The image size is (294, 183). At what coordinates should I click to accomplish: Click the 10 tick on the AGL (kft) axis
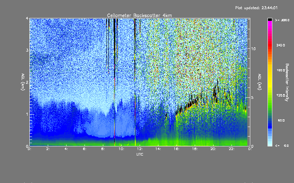(x=253, y=49)
